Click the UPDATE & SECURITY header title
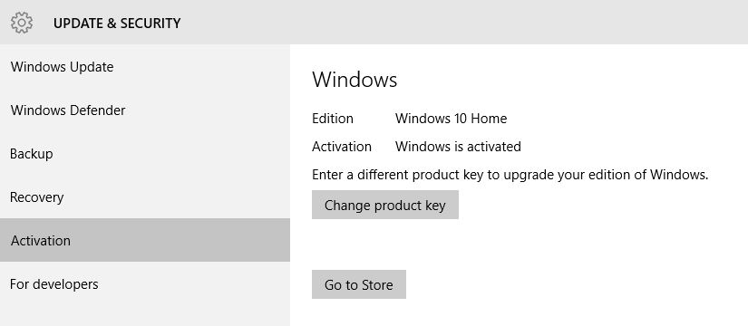Viewport: 748px width, 326px height. tap(117, 24)
